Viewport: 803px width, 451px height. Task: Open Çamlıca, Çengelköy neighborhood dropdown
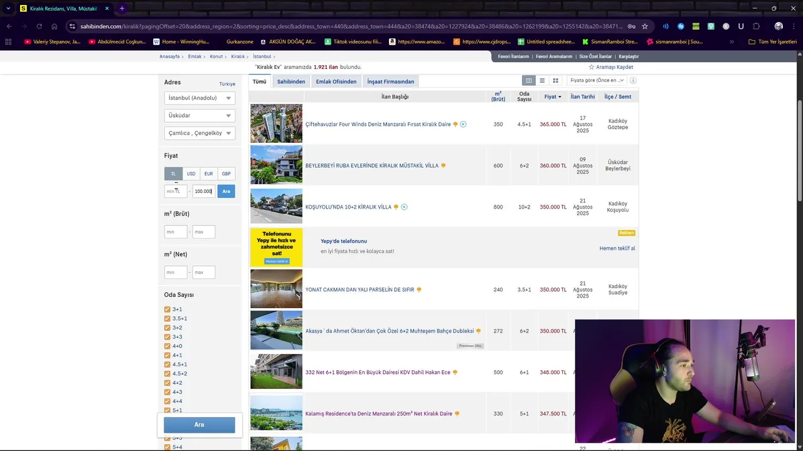[x=199, y=133]
